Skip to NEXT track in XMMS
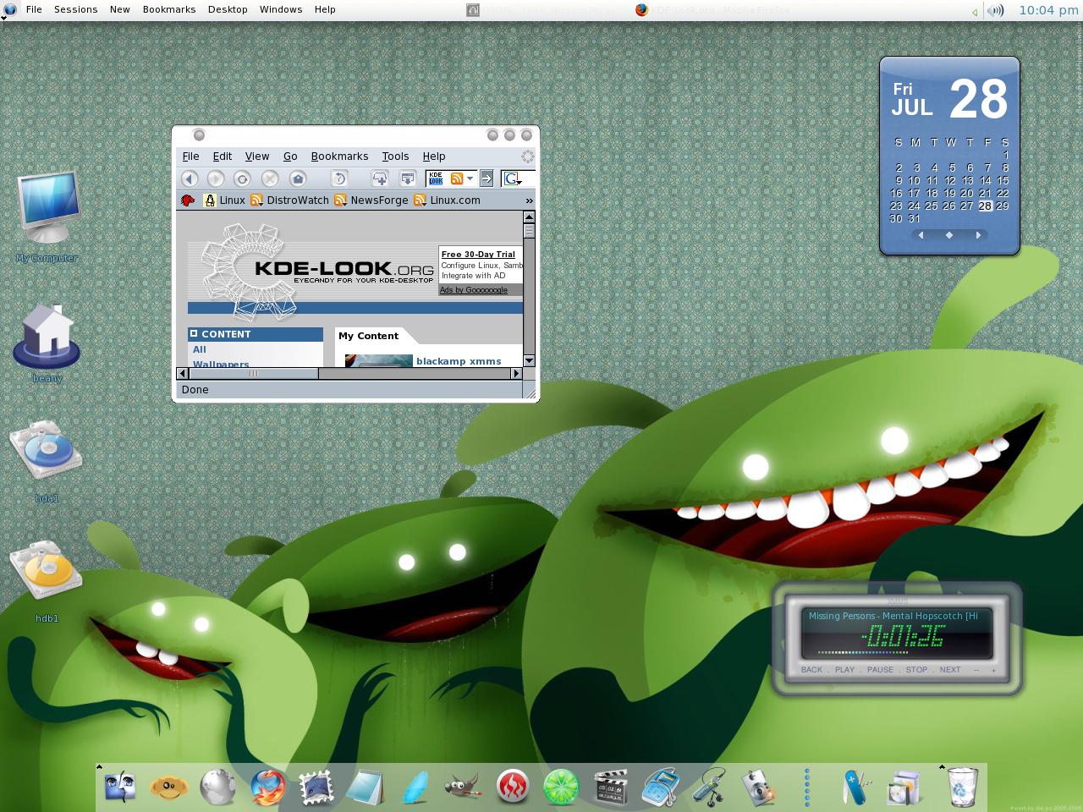Screen dimensions: 1083x812 [950, 670]
